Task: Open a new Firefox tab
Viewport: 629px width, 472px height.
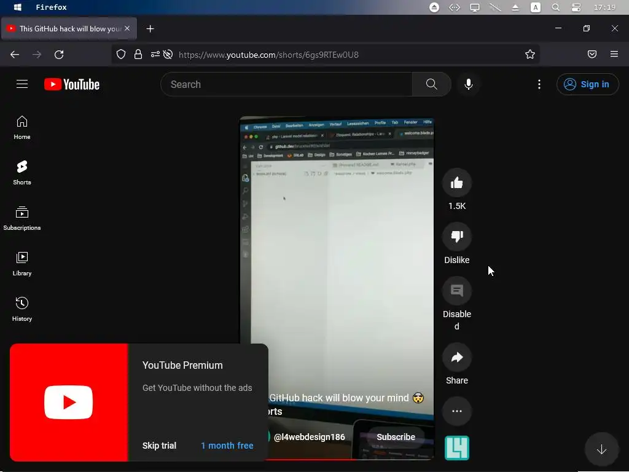Action: (x=150, y=29)
